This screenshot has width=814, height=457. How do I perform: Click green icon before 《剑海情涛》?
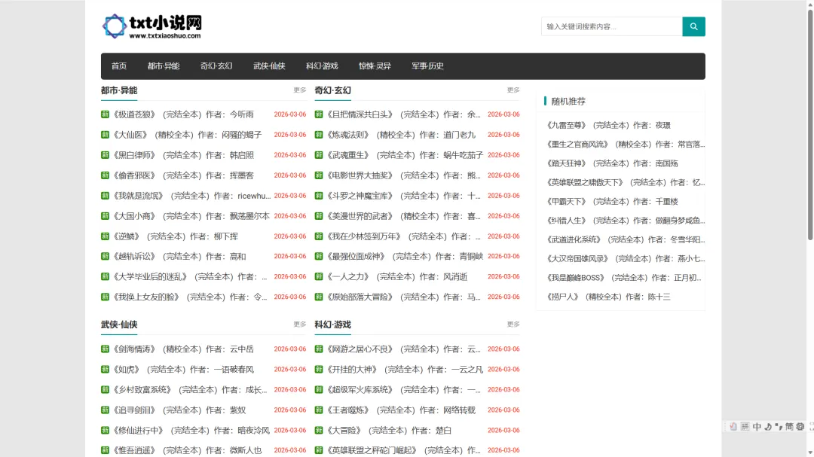[105, 349]
